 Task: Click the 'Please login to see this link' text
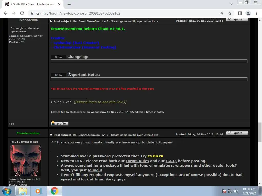click(x=100, y=102)
